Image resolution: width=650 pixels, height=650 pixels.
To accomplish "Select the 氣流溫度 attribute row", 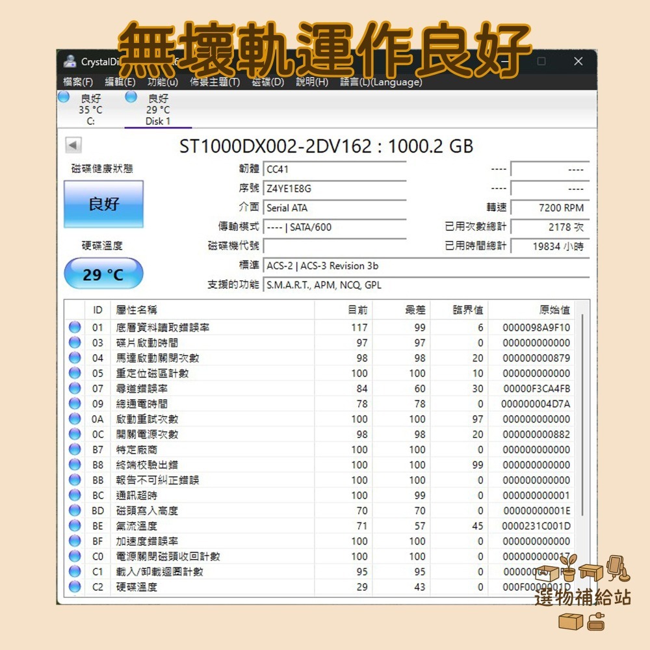I will pyautogui.click(x=320, y=526).
